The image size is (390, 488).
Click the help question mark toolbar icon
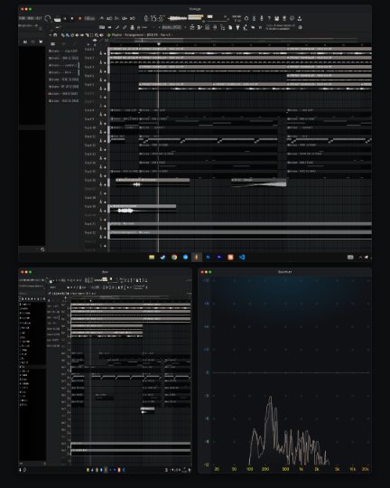(x=269, y=18)
